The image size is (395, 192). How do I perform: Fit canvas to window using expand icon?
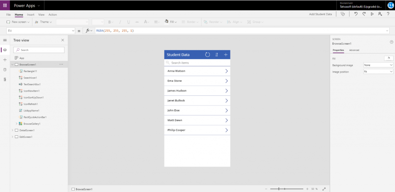(324, 189)
